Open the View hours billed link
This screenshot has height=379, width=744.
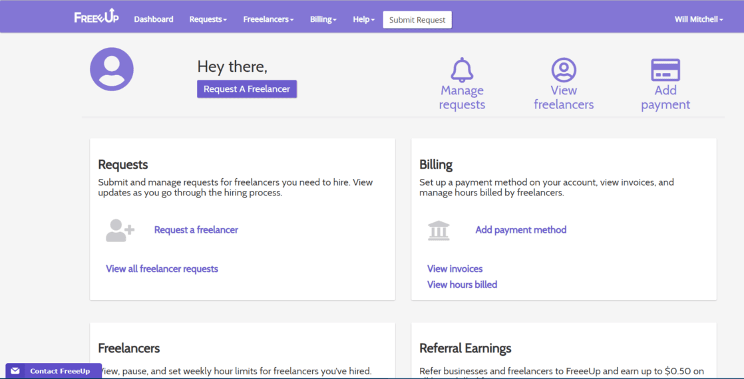pyautogui.click(x=462, y=285)
